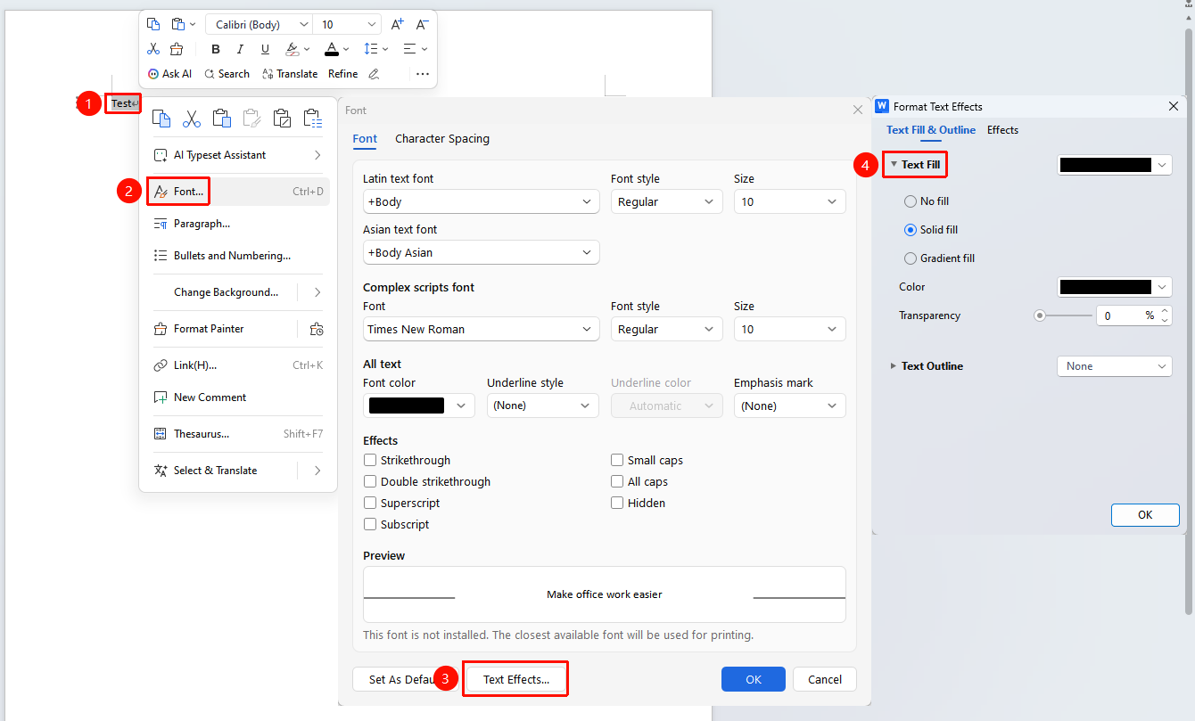Click the line spacing icon
Viewport: 1195px width, 721px height.
pyautogui.click(x=371, y=49)
